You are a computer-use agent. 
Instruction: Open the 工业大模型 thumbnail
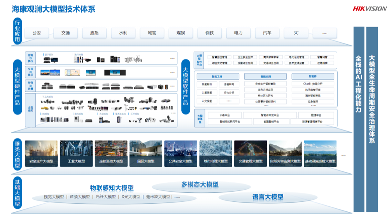point(76,153)
